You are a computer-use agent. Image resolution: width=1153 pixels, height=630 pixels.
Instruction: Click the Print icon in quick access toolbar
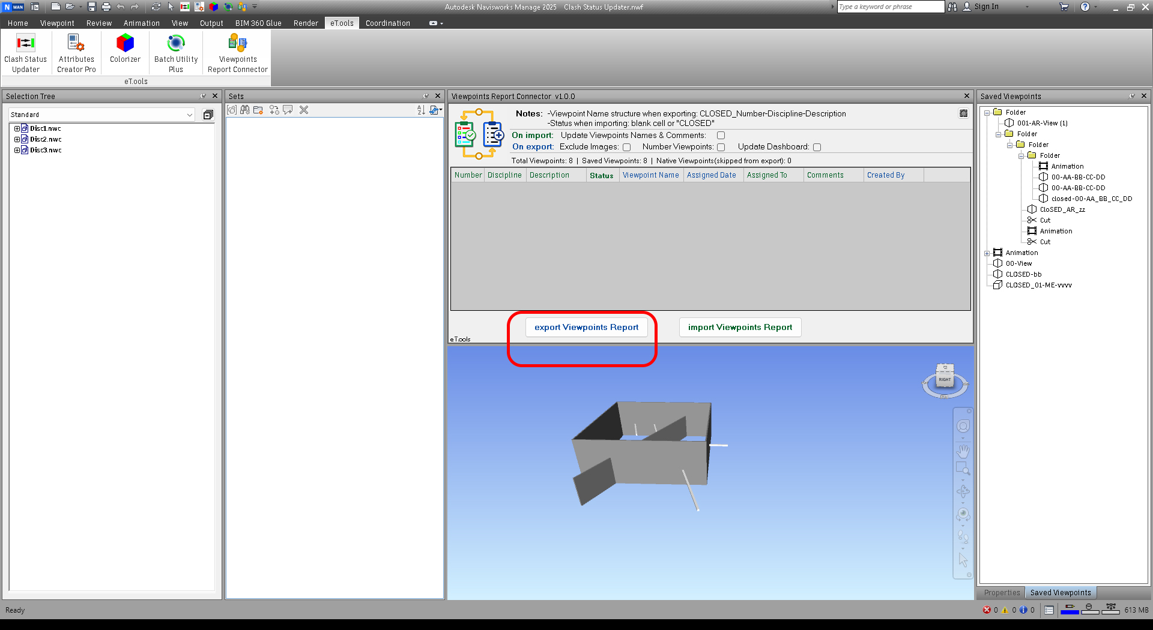tap(106, 7)
